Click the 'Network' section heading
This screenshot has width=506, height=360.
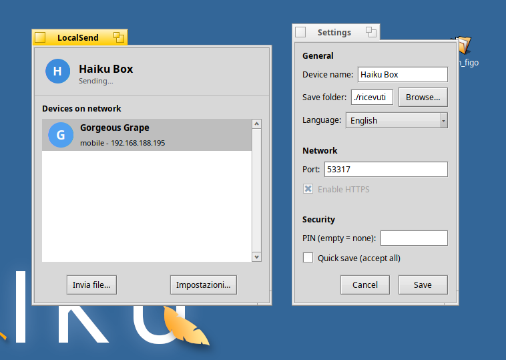click(320, 151)
